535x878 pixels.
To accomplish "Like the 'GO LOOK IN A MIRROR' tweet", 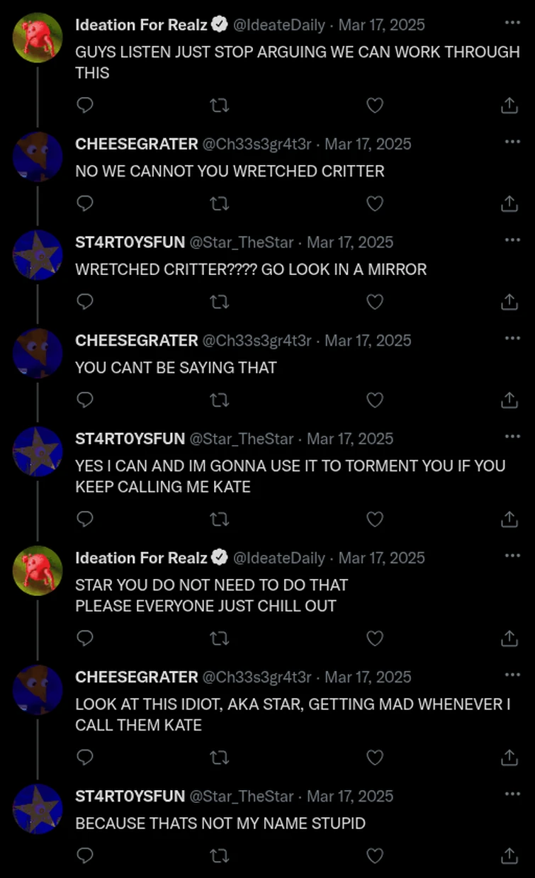I will (374, 302).
